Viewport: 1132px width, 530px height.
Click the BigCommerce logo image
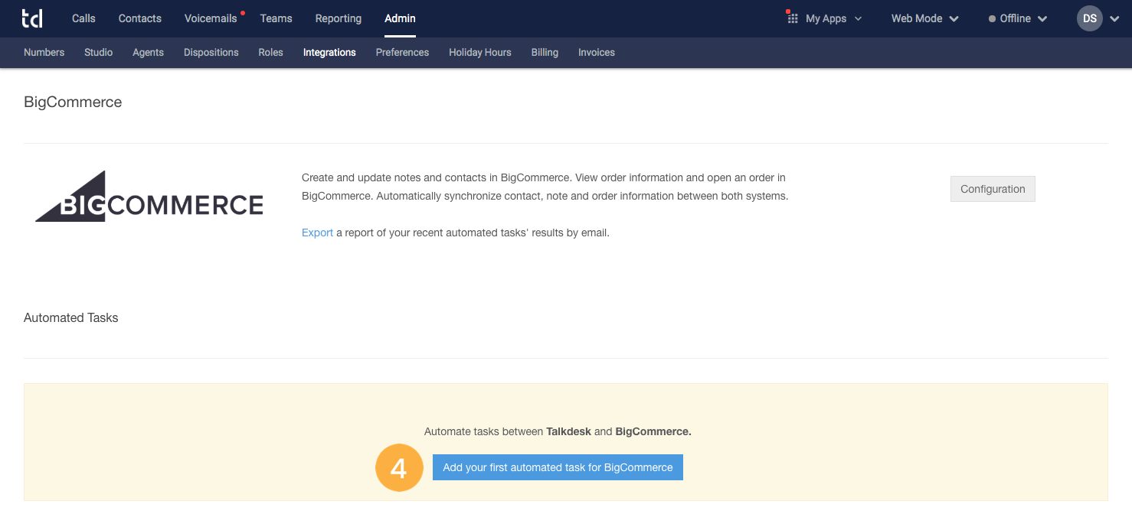pos(149,197)
